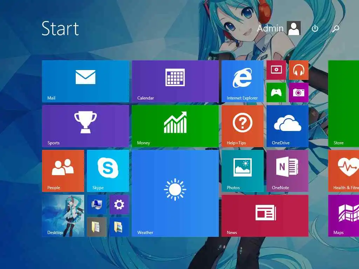Open the PC settings gear tile

pyautogui.click(x=119, y=205)
